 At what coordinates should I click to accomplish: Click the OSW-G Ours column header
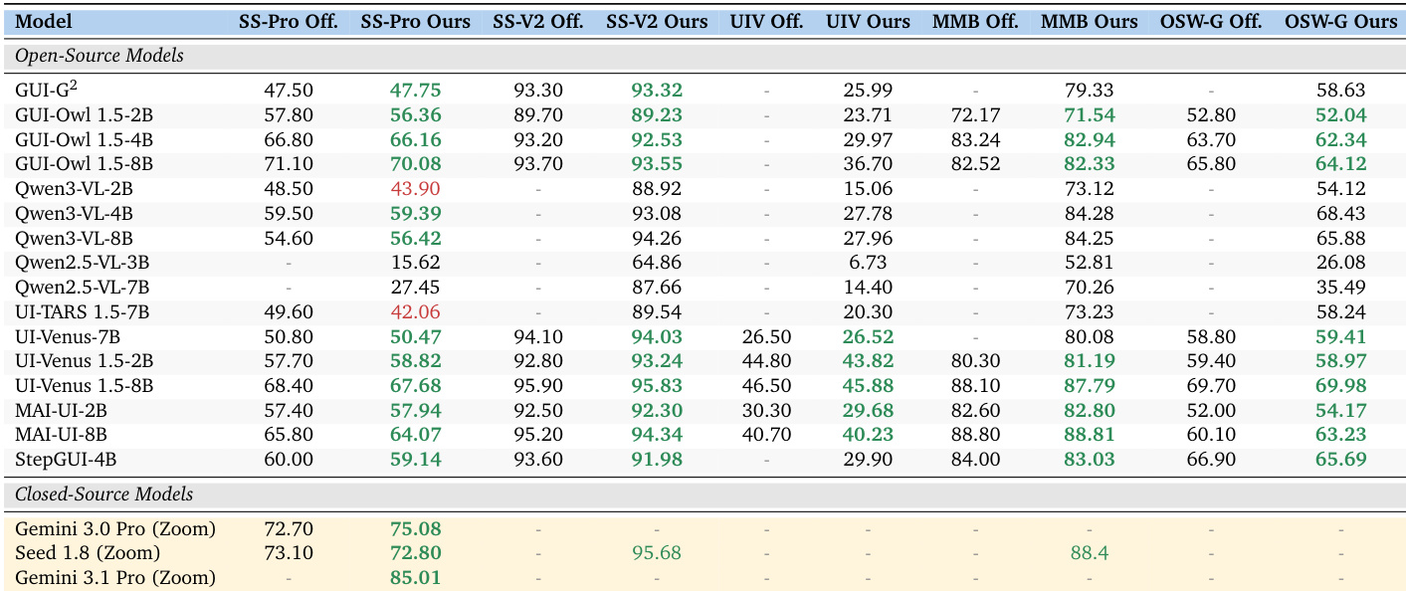point(1340,21)
